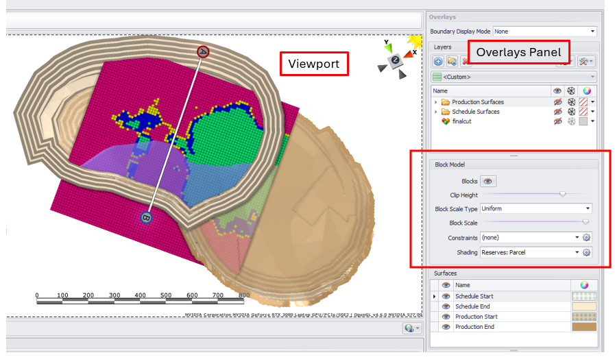Open the Block Scale Type dropdown
Screen dimensions: 615x357
[536, 208]
